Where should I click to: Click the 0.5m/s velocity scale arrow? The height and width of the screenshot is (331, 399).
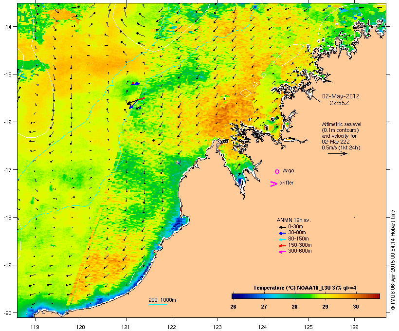337,153
